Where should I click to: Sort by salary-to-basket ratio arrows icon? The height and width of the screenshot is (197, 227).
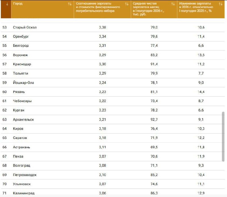(127, 4)
